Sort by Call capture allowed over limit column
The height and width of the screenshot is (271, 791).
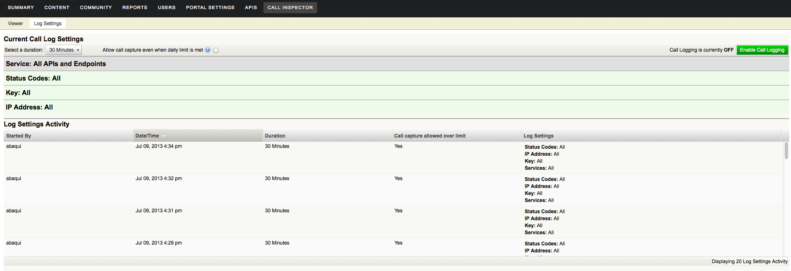(456, 136)
